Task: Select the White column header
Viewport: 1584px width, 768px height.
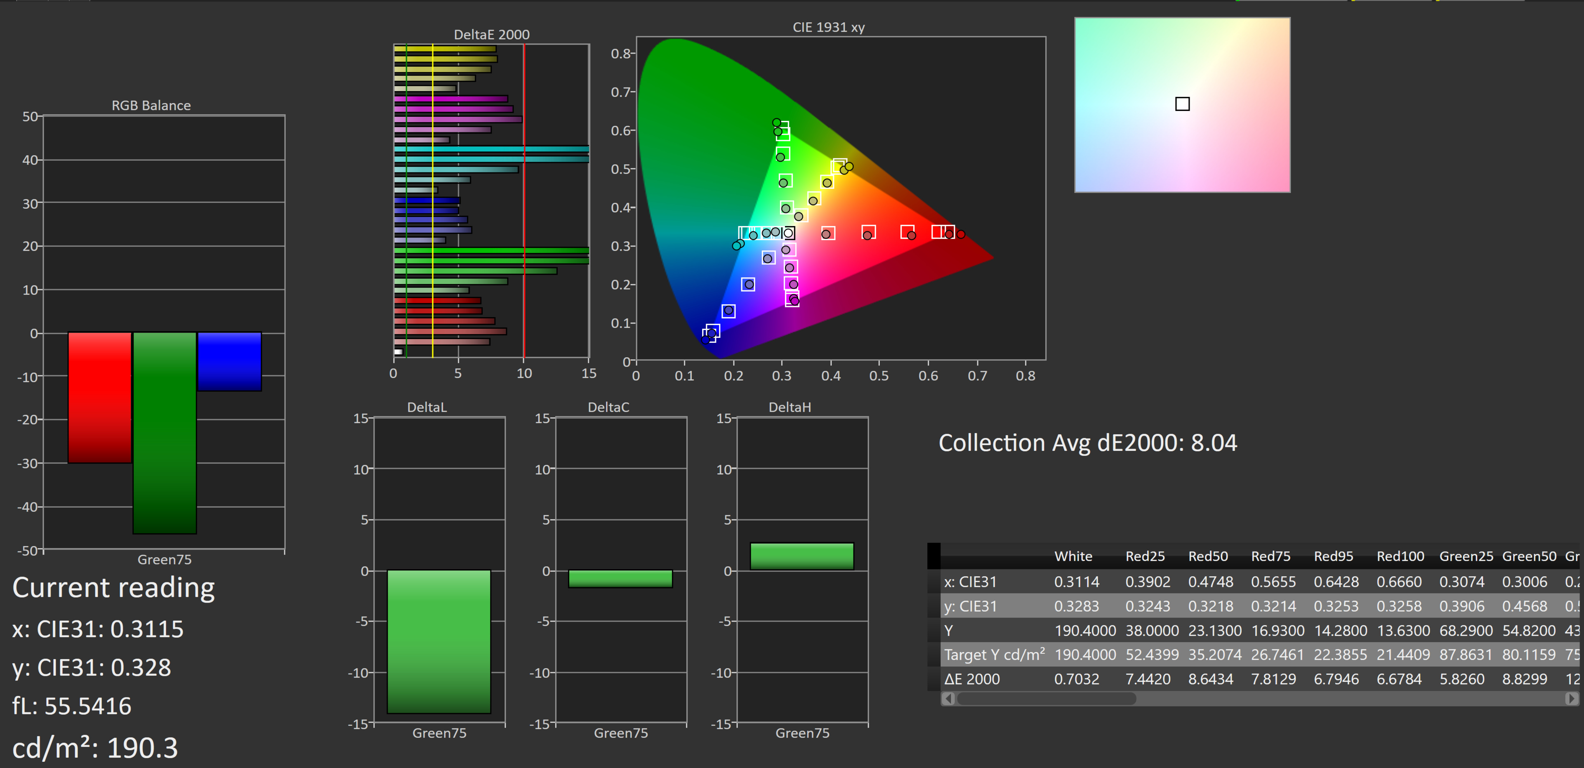Action: point(1073,556)
